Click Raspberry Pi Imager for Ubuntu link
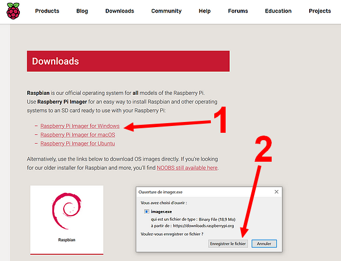 click(x=78, y=144)
